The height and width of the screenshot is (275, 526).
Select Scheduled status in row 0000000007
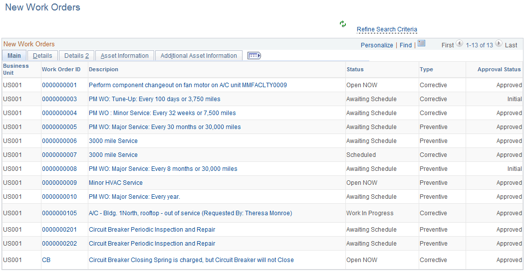click(361, 155)
